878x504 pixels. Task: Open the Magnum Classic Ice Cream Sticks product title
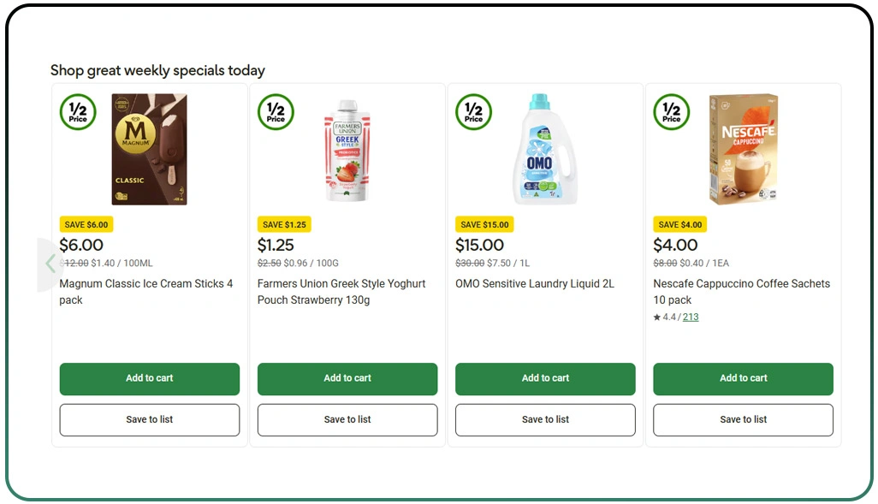(x=146, y=291)
